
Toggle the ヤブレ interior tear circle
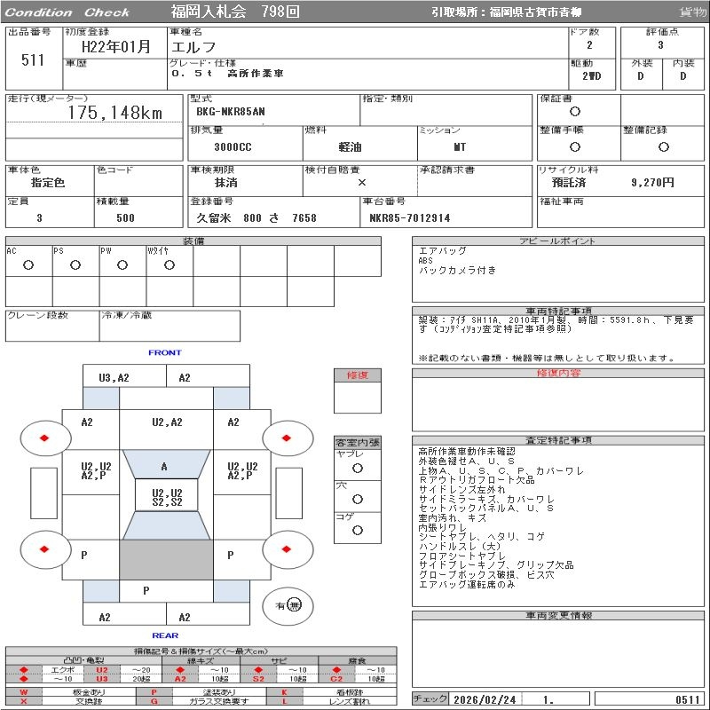click(x=358, y=468)
